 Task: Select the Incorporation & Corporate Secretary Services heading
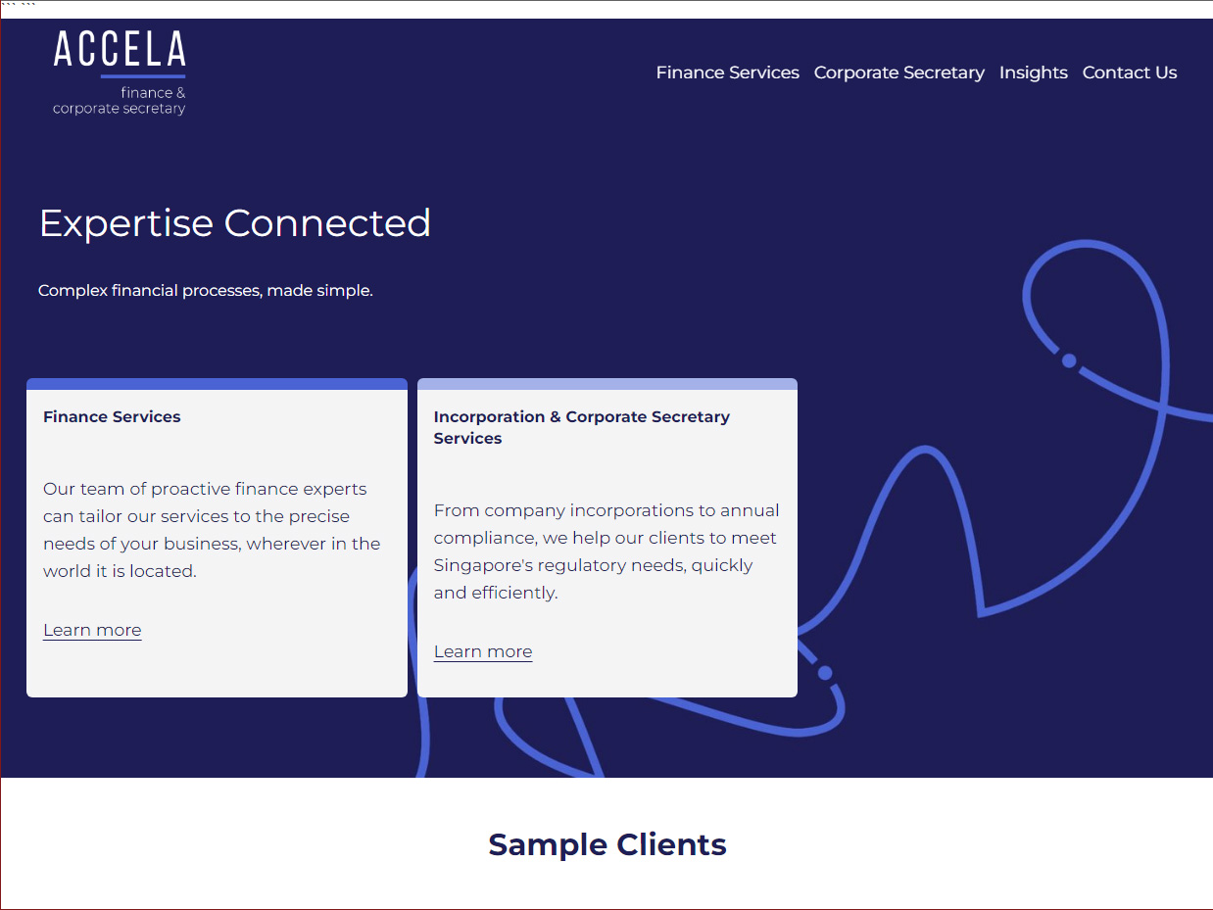(x=582, y=427)
